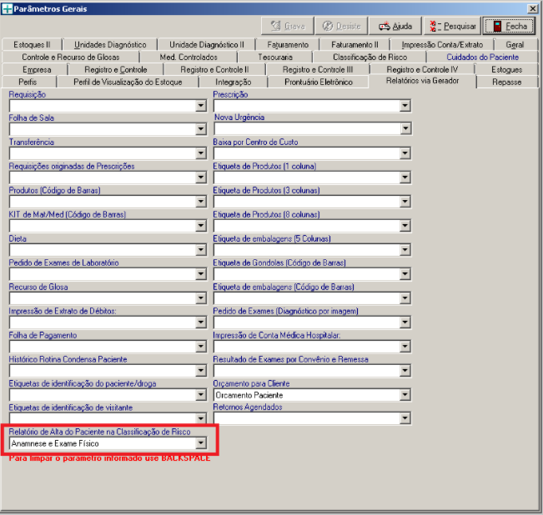Click the Grava save button
The height and width of the screenshot is (515, 543).
pos(288,26)
